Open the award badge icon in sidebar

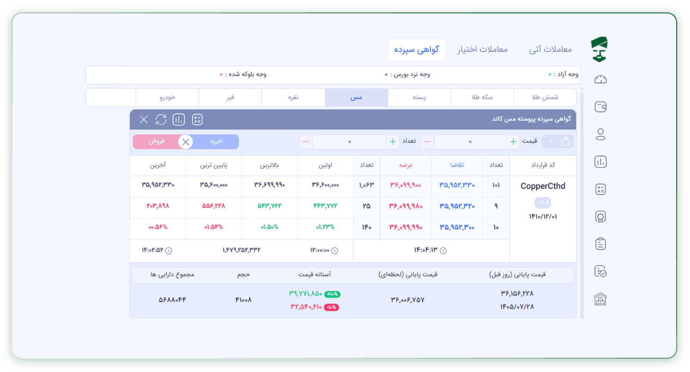click(x=600, y=217)
